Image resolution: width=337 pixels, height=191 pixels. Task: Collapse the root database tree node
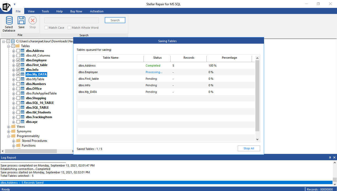coord(4,41)
